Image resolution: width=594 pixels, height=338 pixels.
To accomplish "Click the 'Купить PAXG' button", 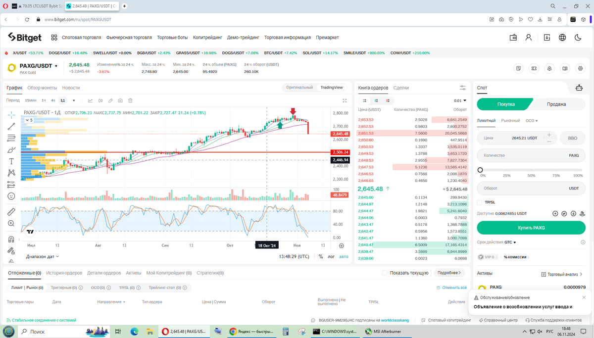I will (531, 228).
